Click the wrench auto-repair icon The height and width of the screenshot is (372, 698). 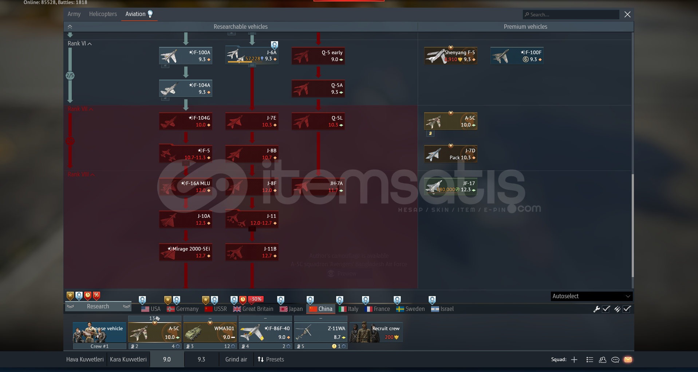[x=596, y=309]
